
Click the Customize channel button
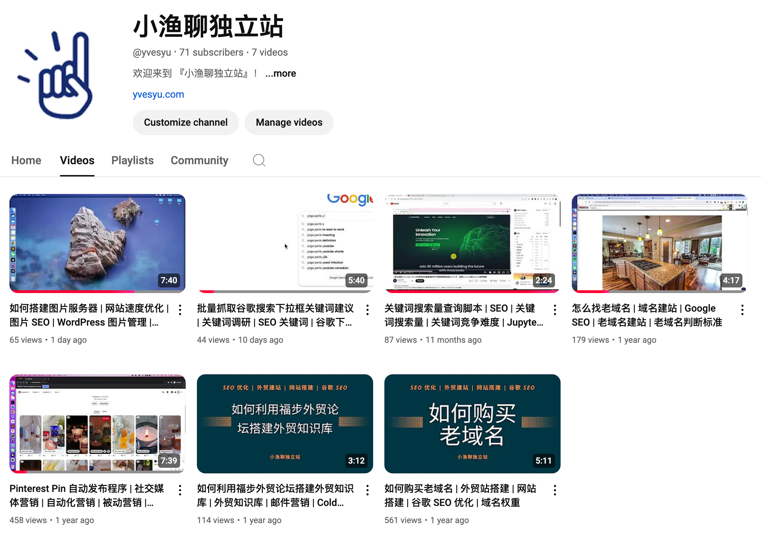coord(186,123)
